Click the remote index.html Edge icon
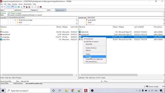The height and width of the screenshot is (93, 165). click(x=80, y=32)
